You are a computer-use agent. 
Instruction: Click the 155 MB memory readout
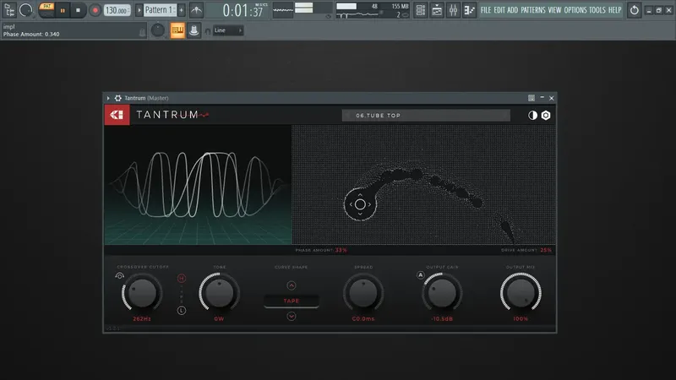400,7
